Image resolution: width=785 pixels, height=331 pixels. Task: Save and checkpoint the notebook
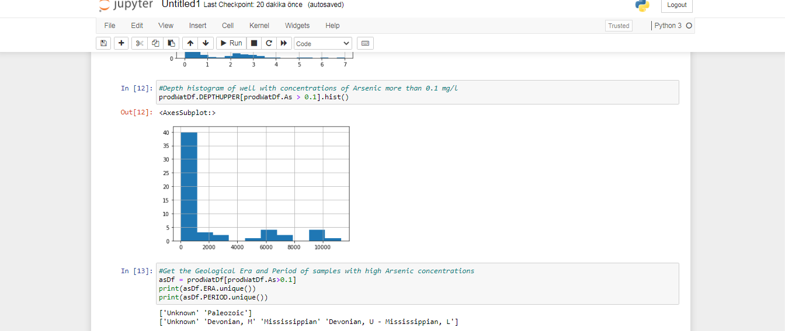pyautogui.click(x=104, y=43)
